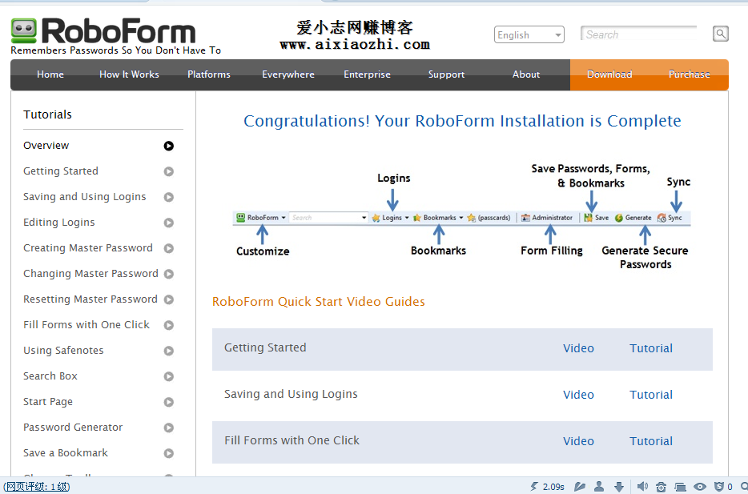The width and height of the screenshot is (748, 494).
Task: Open the Video link for Getting Started
Action: pos(578,348)
